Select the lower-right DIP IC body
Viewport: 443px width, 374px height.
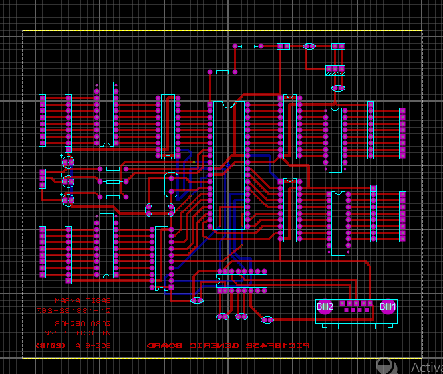(338, 223)
